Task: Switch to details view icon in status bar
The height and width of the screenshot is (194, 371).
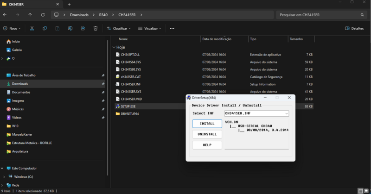Action: tap(360, 191)
